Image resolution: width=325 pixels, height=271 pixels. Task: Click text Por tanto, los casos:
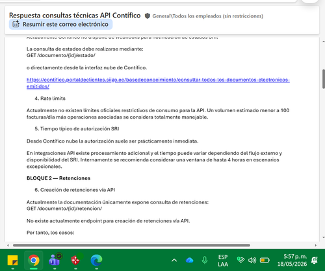click(x=51, y=233)
